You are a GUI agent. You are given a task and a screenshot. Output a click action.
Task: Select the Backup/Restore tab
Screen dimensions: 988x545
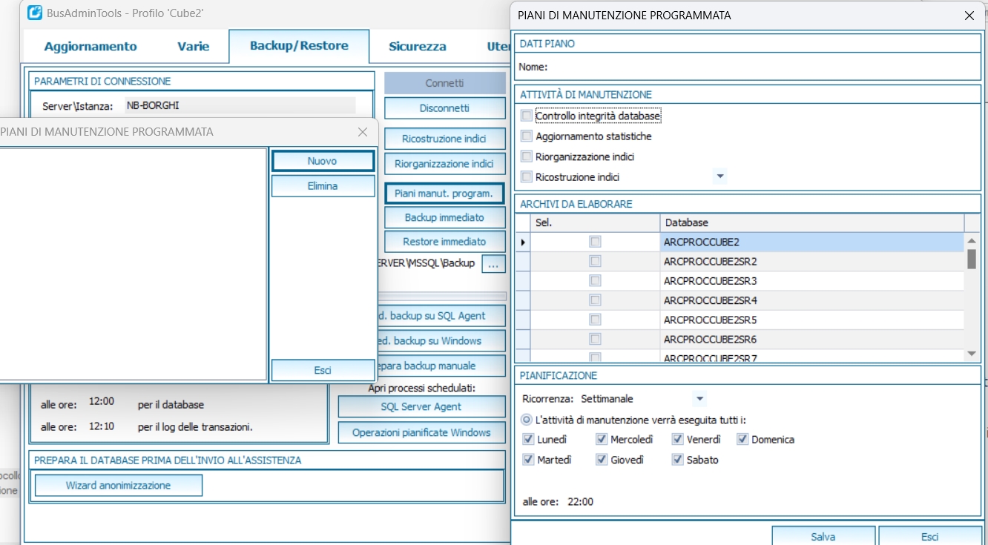tap(299, 46)
